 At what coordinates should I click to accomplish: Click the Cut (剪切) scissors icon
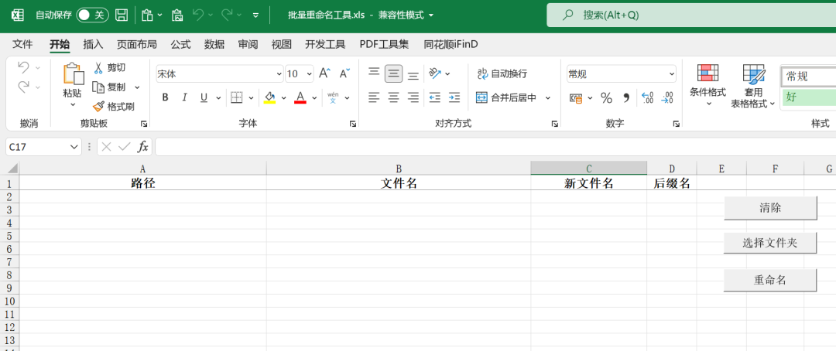coord(98,67)
